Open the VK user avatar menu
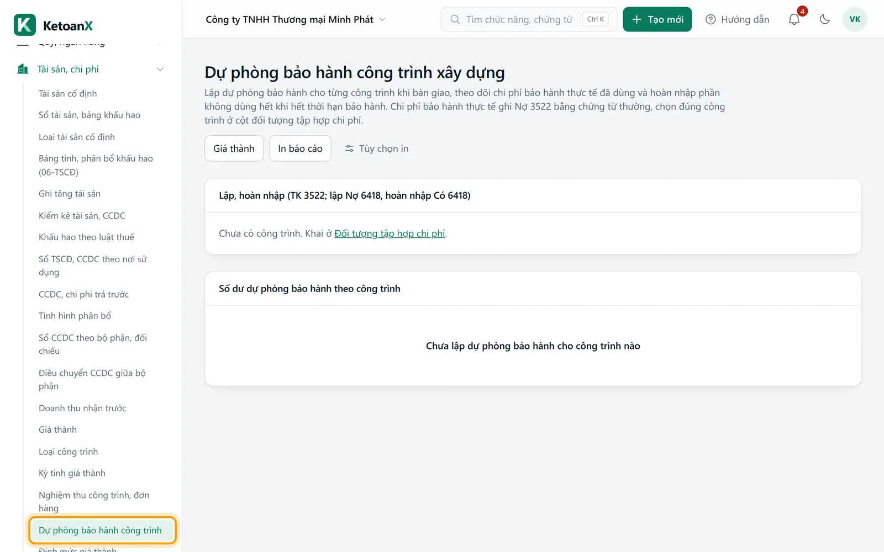Viewport: 884px width, 552px height. pyautogui.click(x=855, y=19)
